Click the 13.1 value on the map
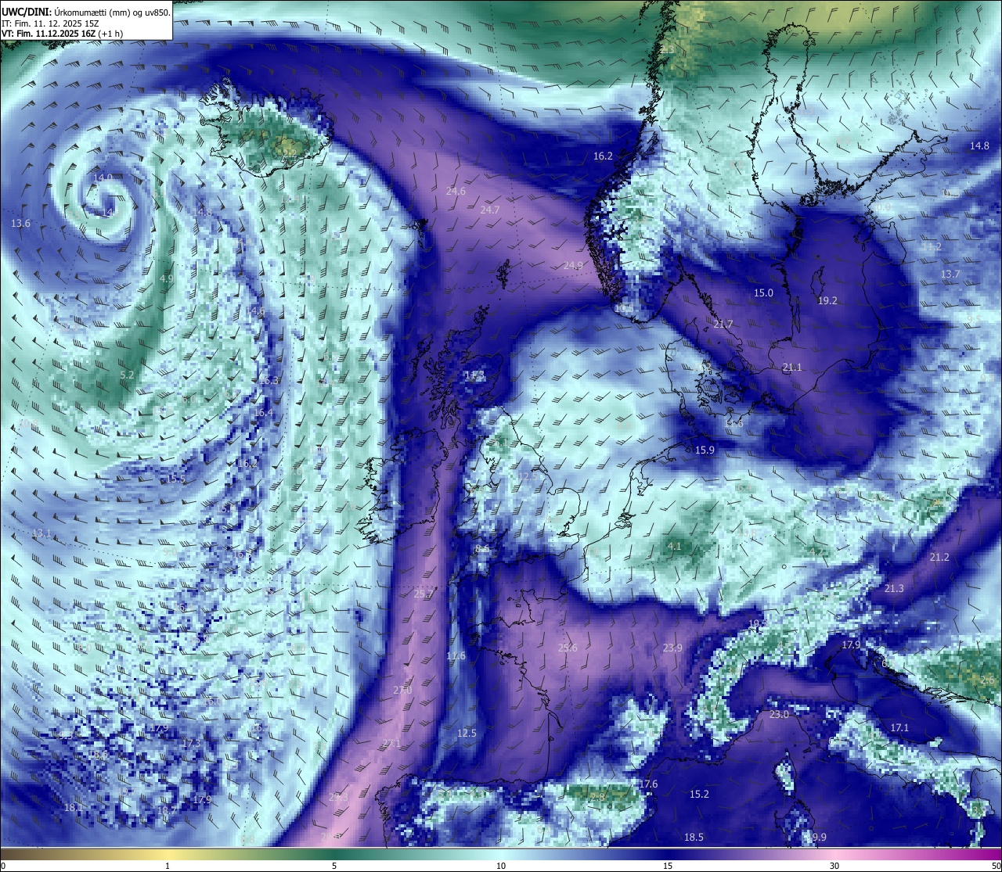 [41, 533]
